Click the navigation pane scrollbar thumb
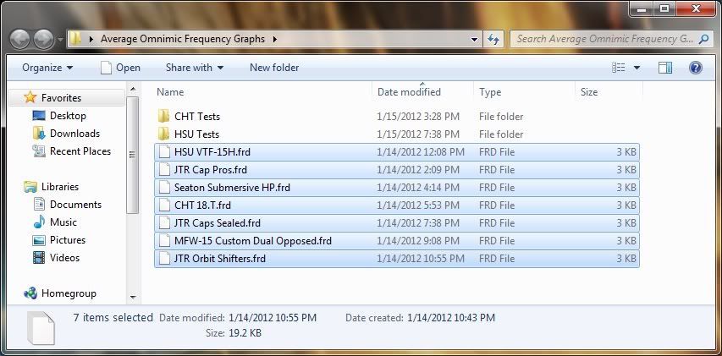 click(133, 155)
